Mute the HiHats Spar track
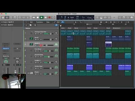This screenshot has height=101, width=135. point(36,68)
